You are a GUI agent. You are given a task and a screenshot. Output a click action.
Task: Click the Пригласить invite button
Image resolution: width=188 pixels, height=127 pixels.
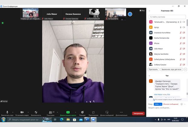tap(153, 70)
